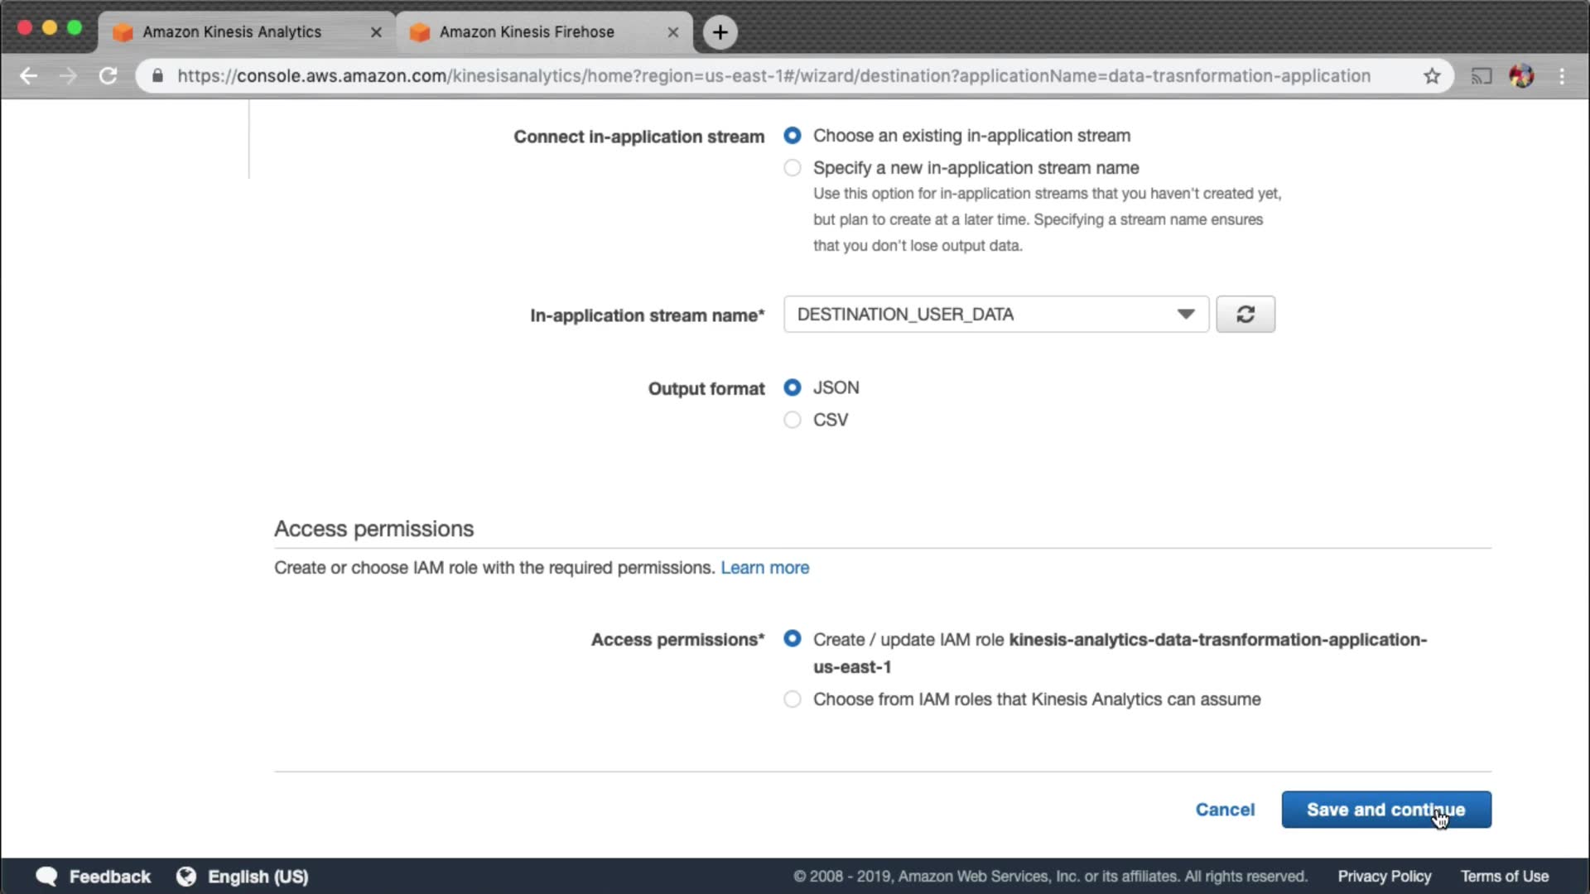Viewport: 1590px width, 894px height.
Task: Click the cast screen icon
Action: (1481, 76)
